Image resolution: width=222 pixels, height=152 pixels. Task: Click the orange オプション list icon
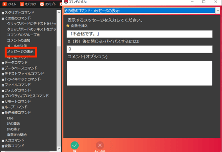click(x=22, y=4)
